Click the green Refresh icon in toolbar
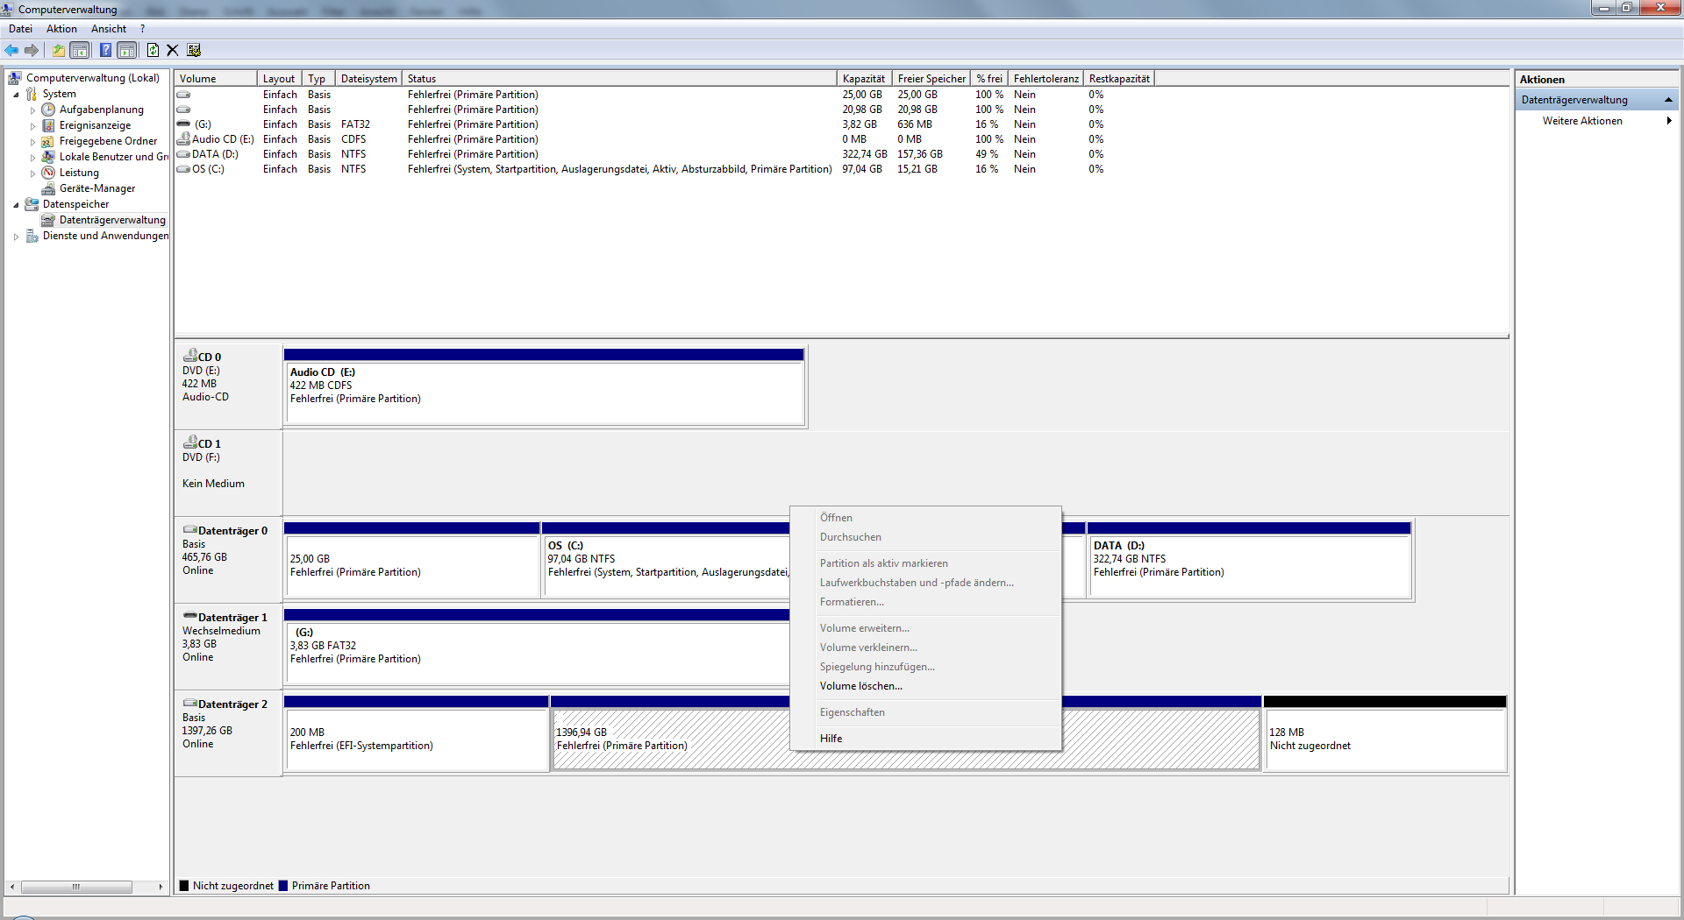This screenshot has width=1684, height=920. [153, 51]
